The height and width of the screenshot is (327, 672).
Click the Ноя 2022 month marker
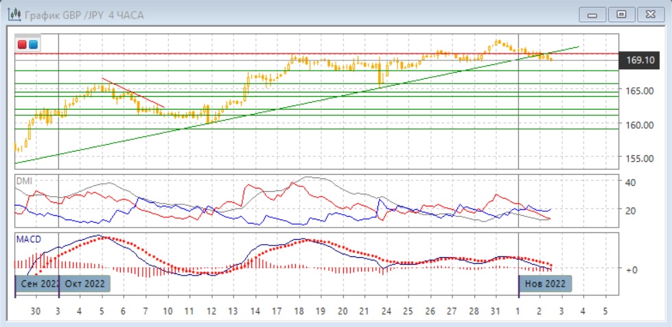[544, 283]
